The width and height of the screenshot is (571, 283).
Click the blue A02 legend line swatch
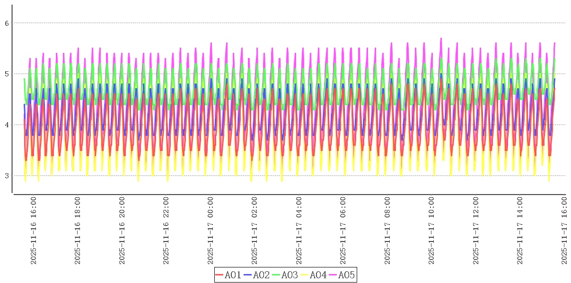[x=248, y=275]
